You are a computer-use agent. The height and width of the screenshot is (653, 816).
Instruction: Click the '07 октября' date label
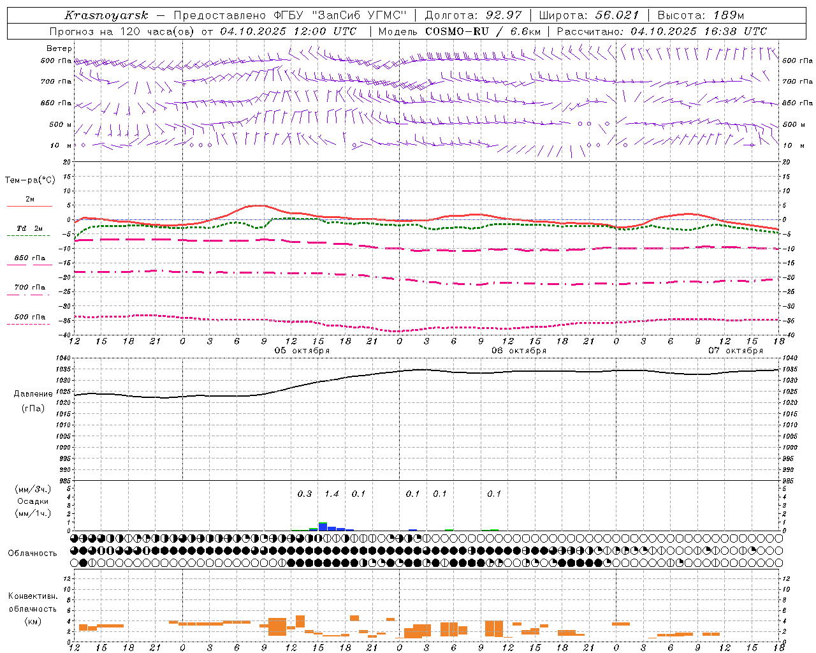coord(736,351)
